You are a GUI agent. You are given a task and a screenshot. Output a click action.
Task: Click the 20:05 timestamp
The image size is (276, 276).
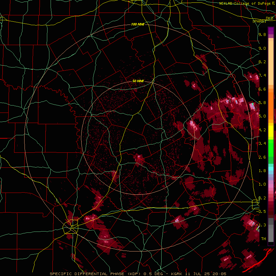pos(219,274)
